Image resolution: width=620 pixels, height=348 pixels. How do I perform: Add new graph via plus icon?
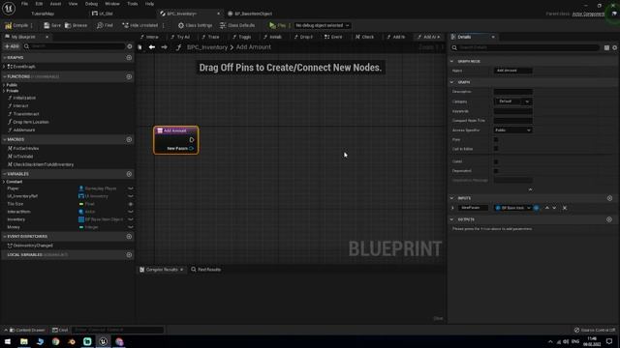click(129, 58)
